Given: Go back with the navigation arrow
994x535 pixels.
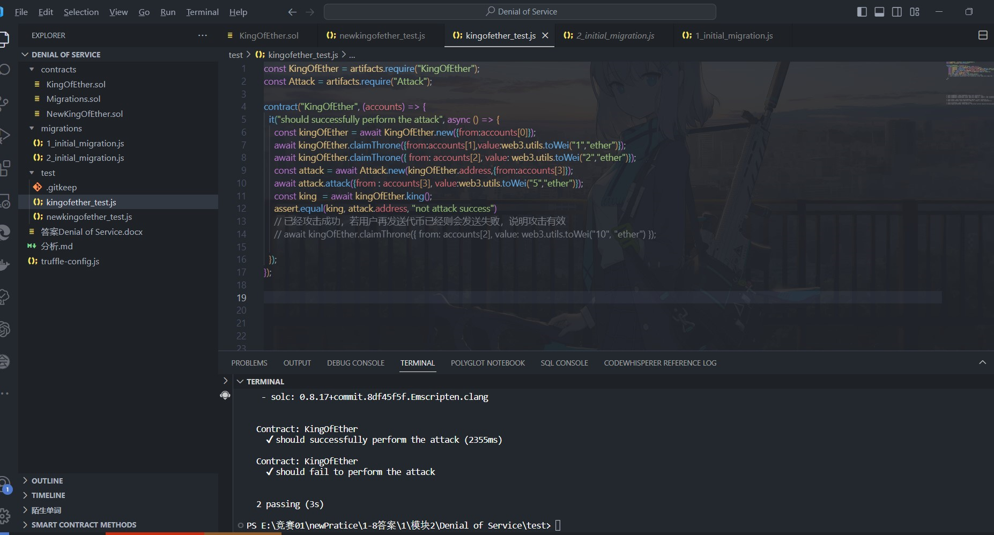Looking at the screenshot, I should [x=292, y=12].
